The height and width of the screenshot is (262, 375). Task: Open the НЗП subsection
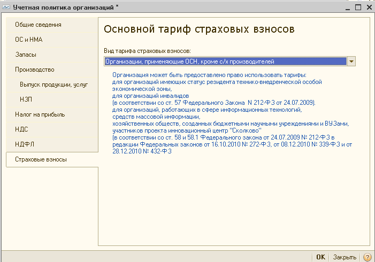coord(52,99)
